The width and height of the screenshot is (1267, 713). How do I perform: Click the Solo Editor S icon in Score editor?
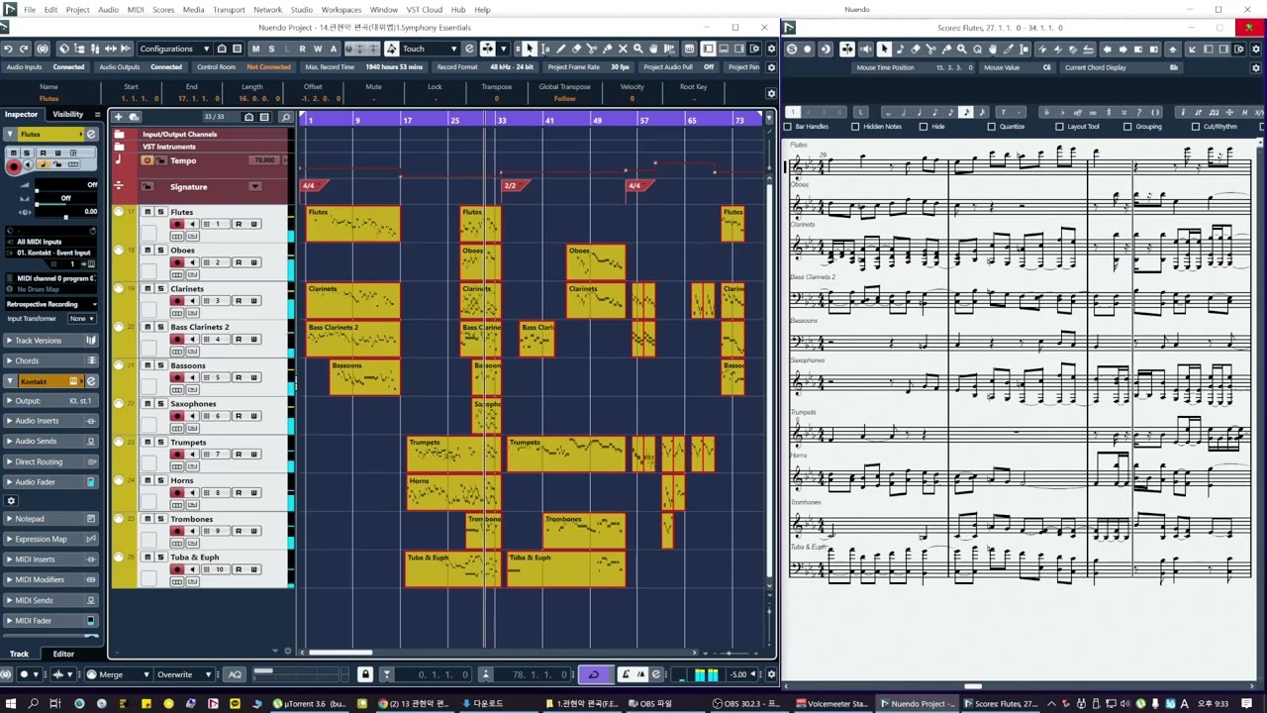791,49
